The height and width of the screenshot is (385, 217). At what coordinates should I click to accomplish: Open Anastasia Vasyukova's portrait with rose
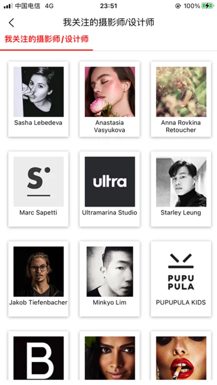click(x=110, y=92)
